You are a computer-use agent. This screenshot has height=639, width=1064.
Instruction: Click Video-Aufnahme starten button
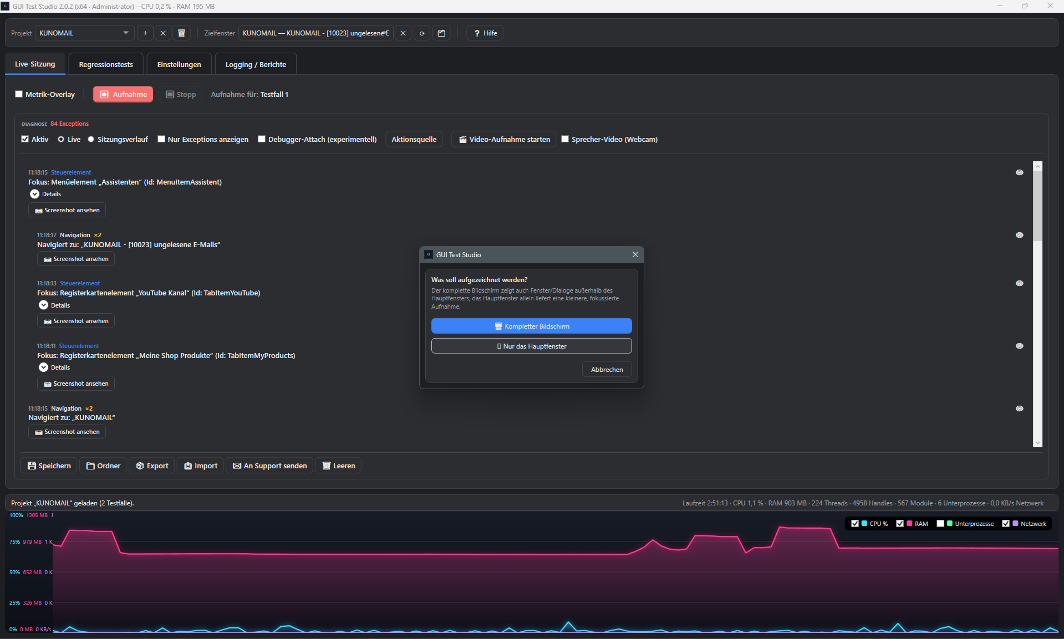(504, 139)
